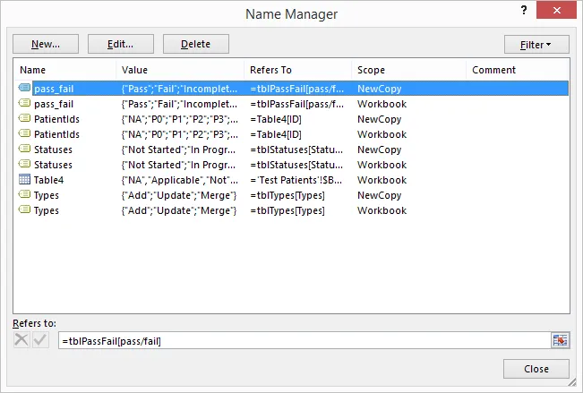Select the Table4 name
The height and width of the screenshot is (393, 583).
tap(48, 180)
